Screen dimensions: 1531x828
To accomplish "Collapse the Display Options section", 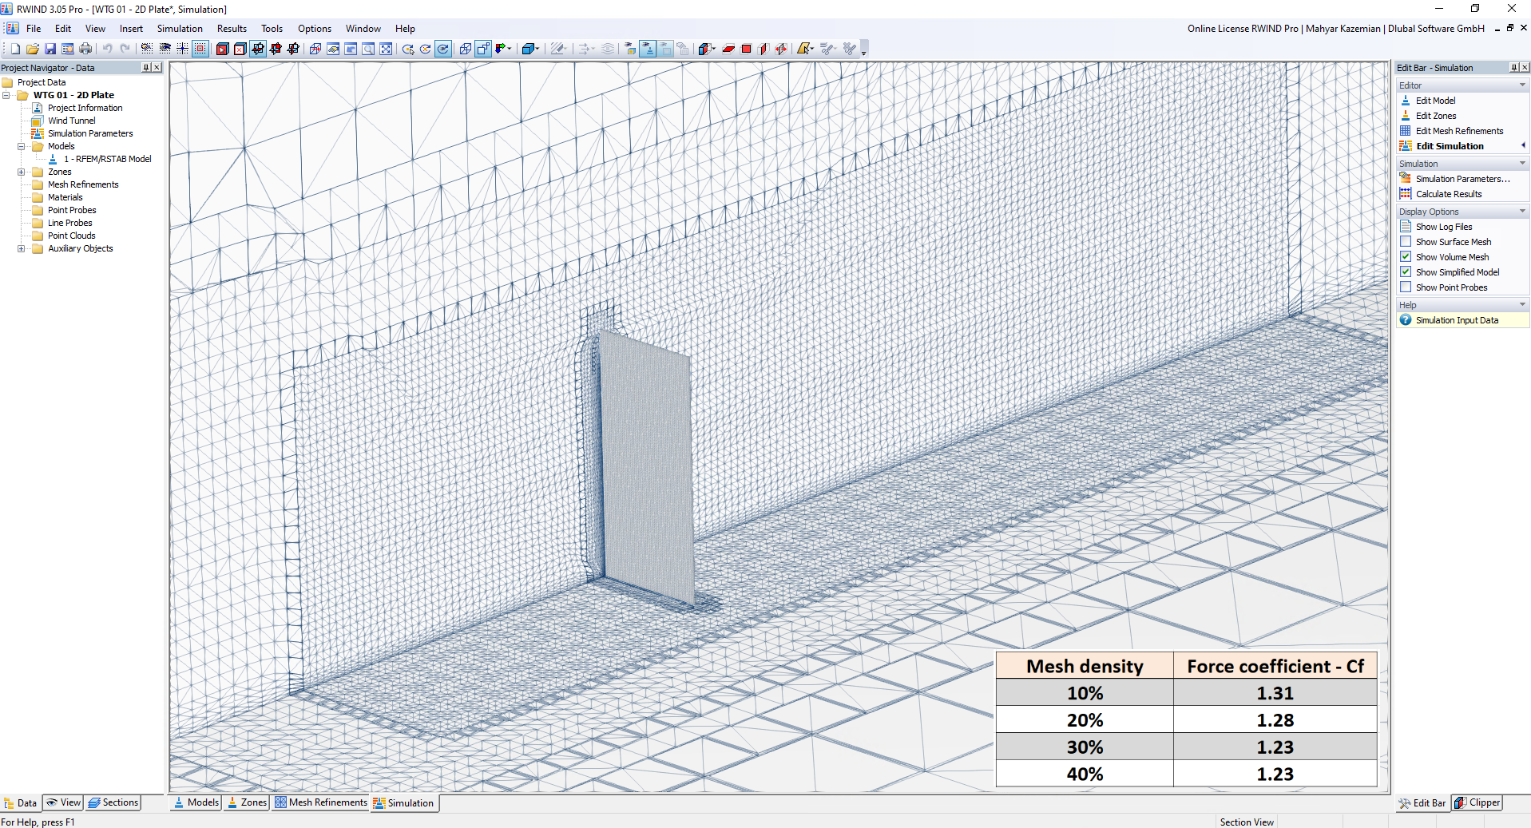I will click(1524, 211).
